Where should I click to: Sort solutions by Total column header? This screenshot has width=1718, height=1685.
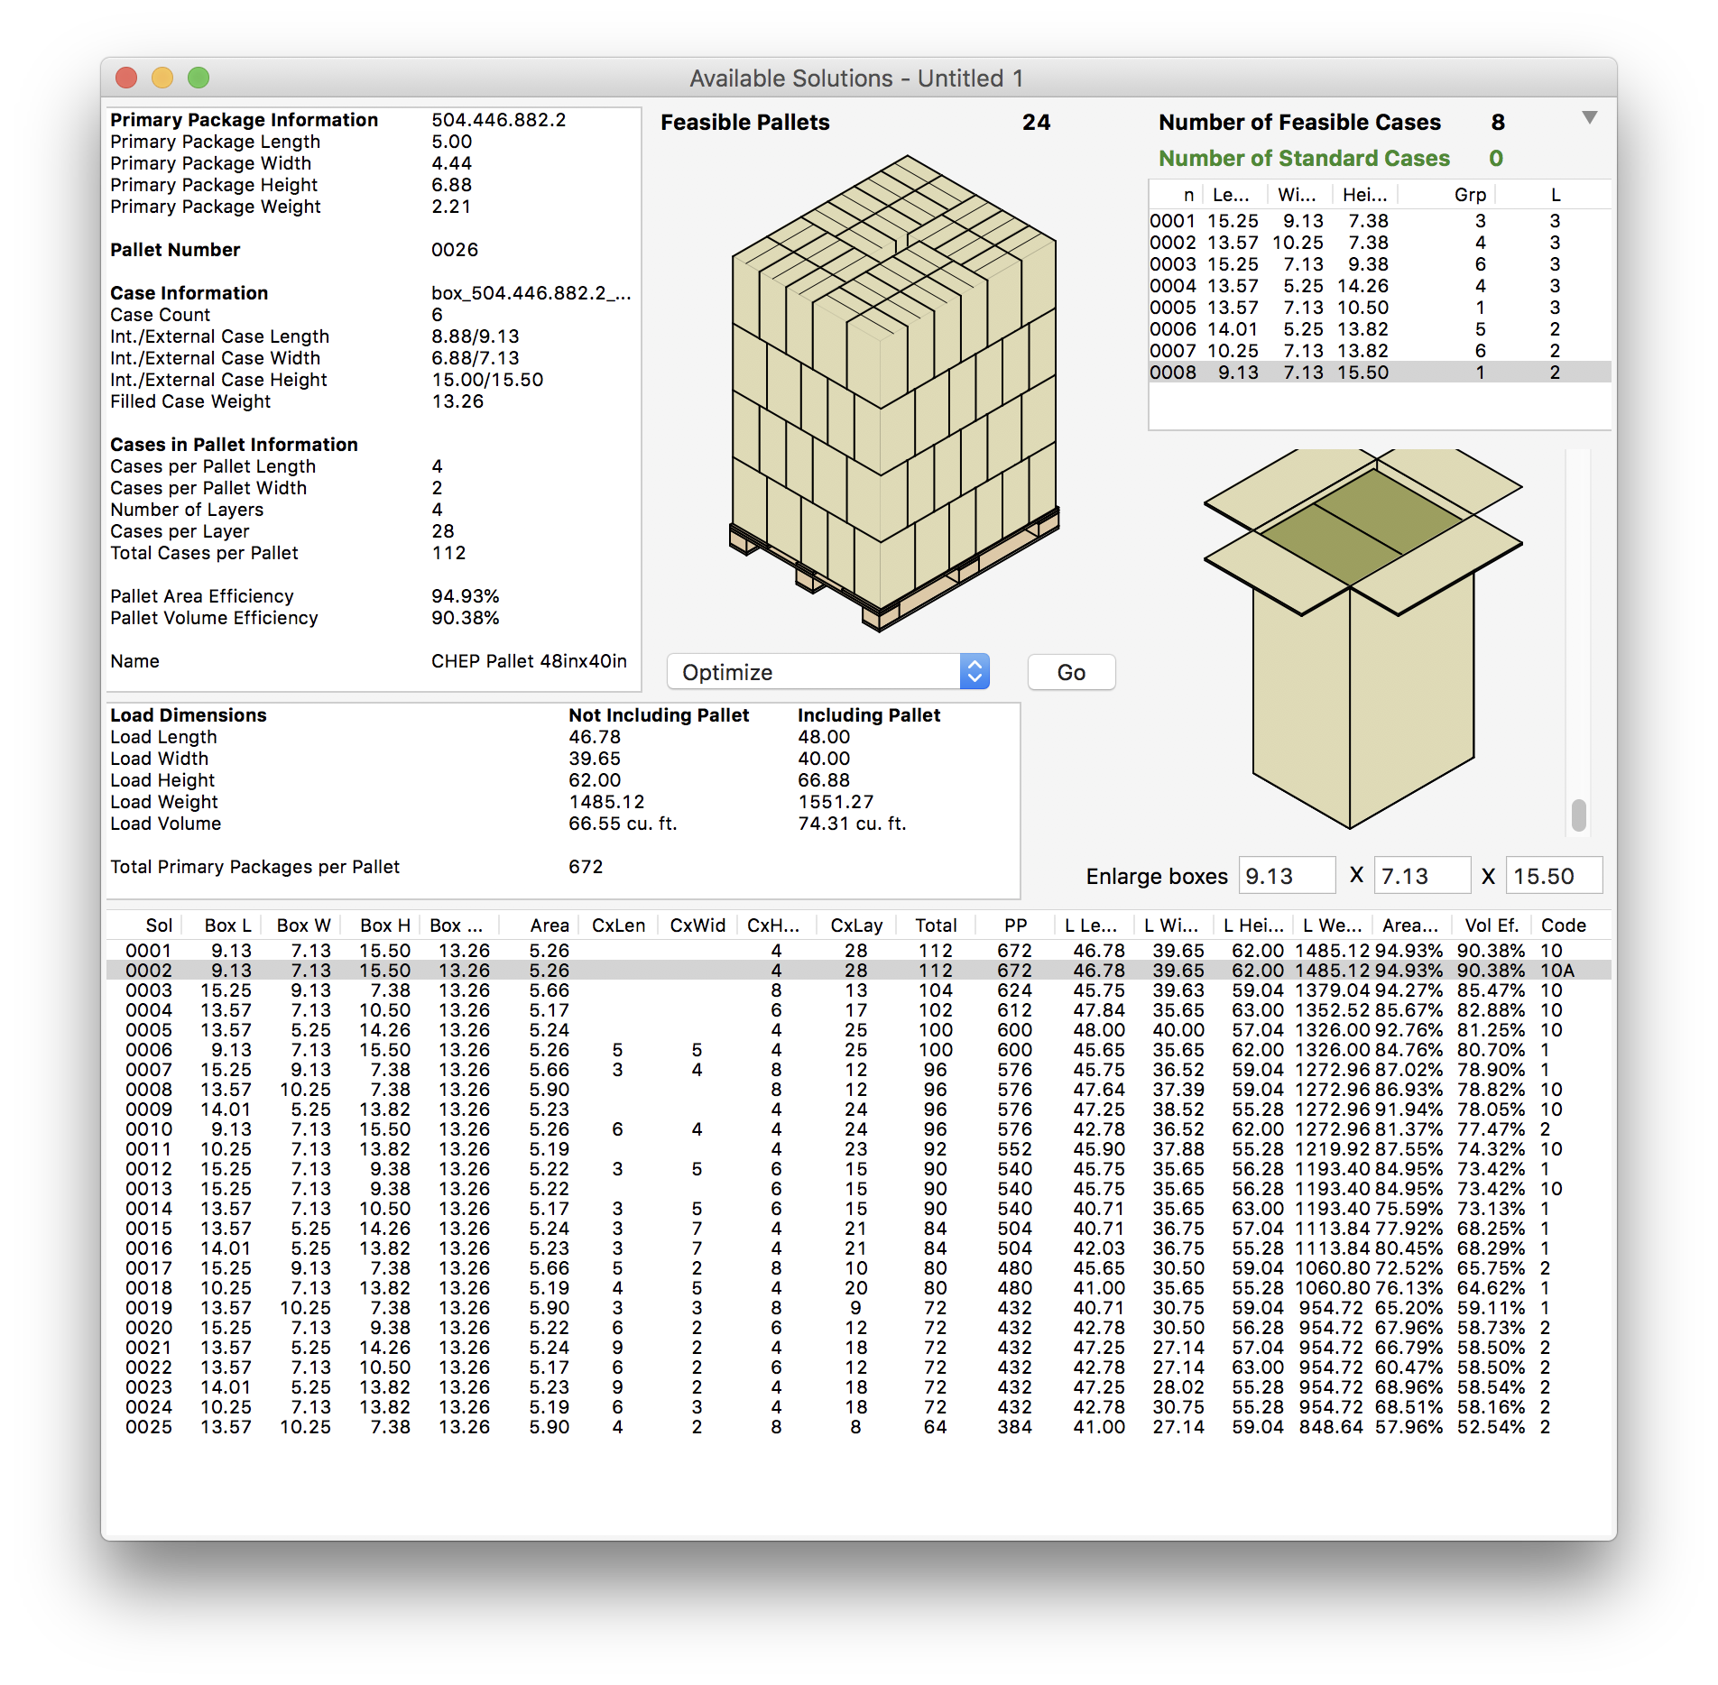click(x=936, y=925)
